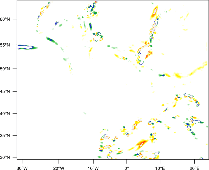Click the 35°N latitude label

pos(5,135)
